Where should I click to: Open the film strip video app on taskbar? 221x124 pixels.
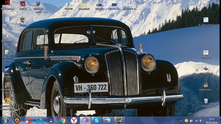pos(51,121)
